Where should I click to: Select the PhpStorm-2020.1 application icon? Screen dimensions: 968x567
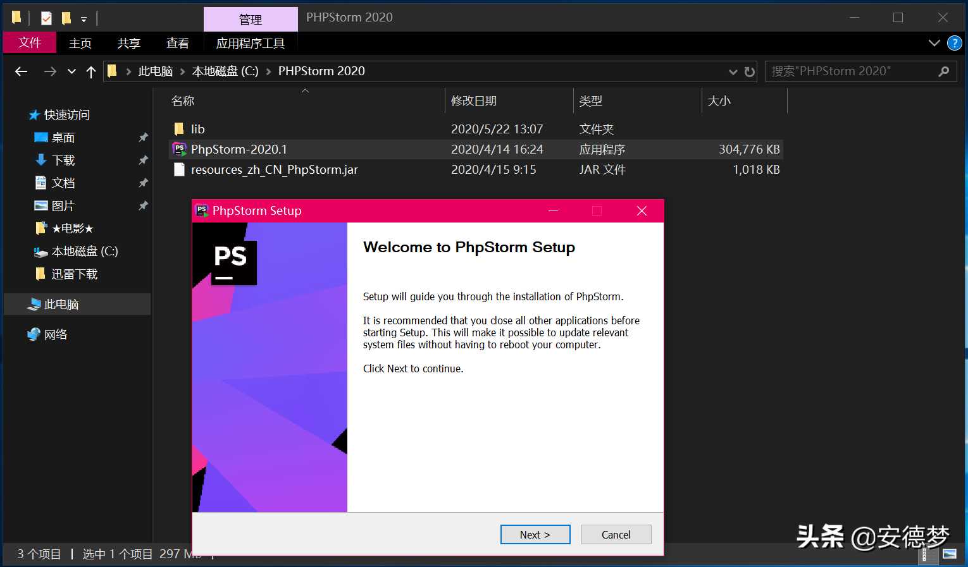[180, 149]
